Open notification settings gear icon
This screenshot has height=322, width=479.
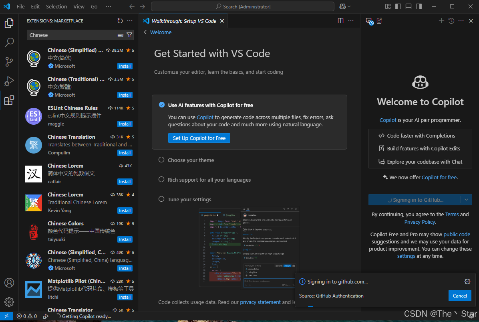467,281
